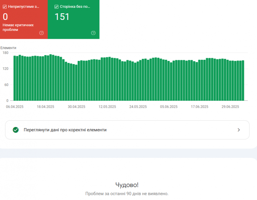Screen dimensions: 257x200
Task: Click the 'Немає критичних проблем' text
Action: pyautogui.click(x=18, y=27)
